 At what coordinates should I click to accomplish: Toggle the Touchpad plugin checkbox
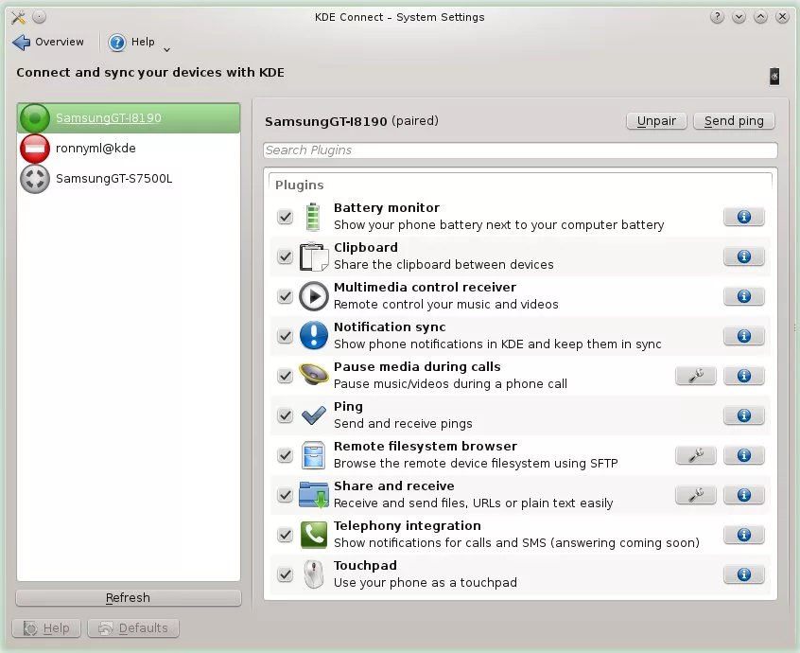285,574
